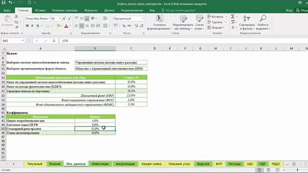Click the add new sheet plus icon
Screen dimensions: 308x173
294,164
